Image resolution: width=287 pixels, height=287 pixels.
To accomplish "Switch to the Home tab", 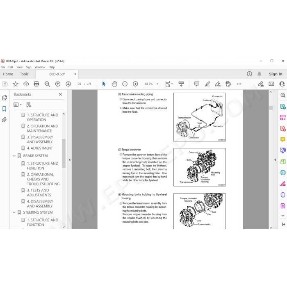I will tap(8, 74).
